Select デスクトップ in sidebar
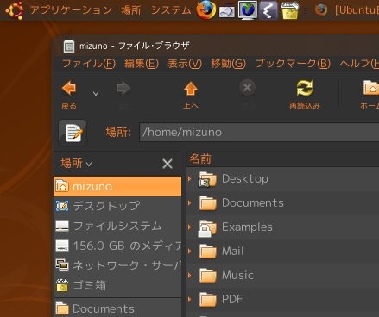Screen dimensions: 379x317 click(117, 206)
